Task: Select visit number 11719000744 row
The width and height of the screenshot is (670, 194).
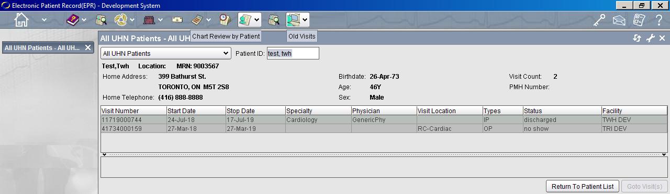Action: pyautogui.click(x=384, y=120)
